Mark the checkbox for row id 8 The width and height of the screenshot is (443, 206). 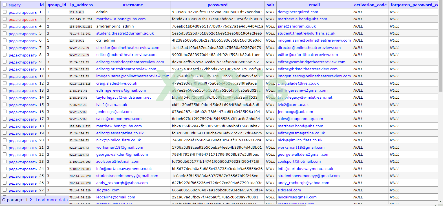(x=5, y=55)
